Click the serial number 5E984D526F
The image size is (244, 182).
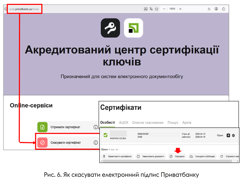(x=143, y=134)
